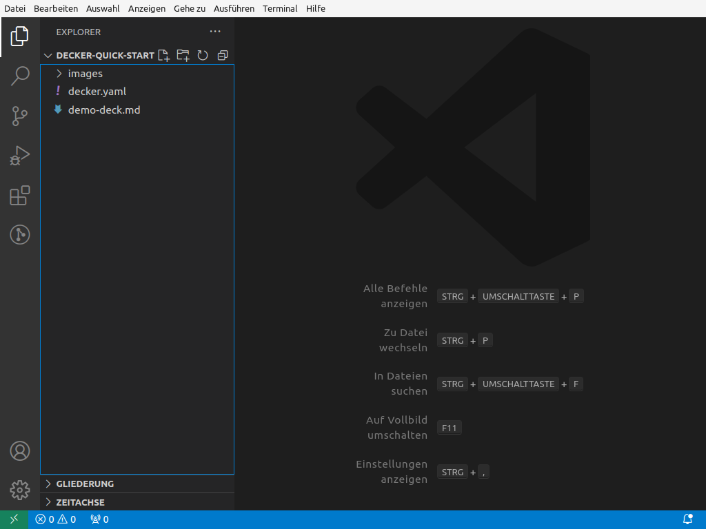Open the Gehe zu menu
The image size is (706, 529).
[190, 8]
